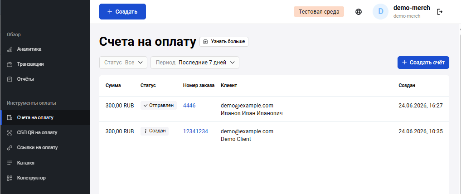
Task: Click the checkmark icon in Отправлен status
Action: 145,105
